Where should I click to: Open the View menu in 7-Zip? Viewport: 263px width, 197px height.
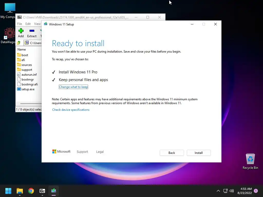coord(37,24)
